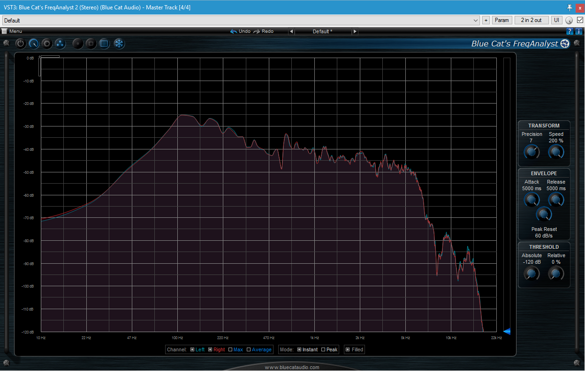The image size is (585, 371).
Task: Click the Redo arrow
Action: click(x=257, y=31)
